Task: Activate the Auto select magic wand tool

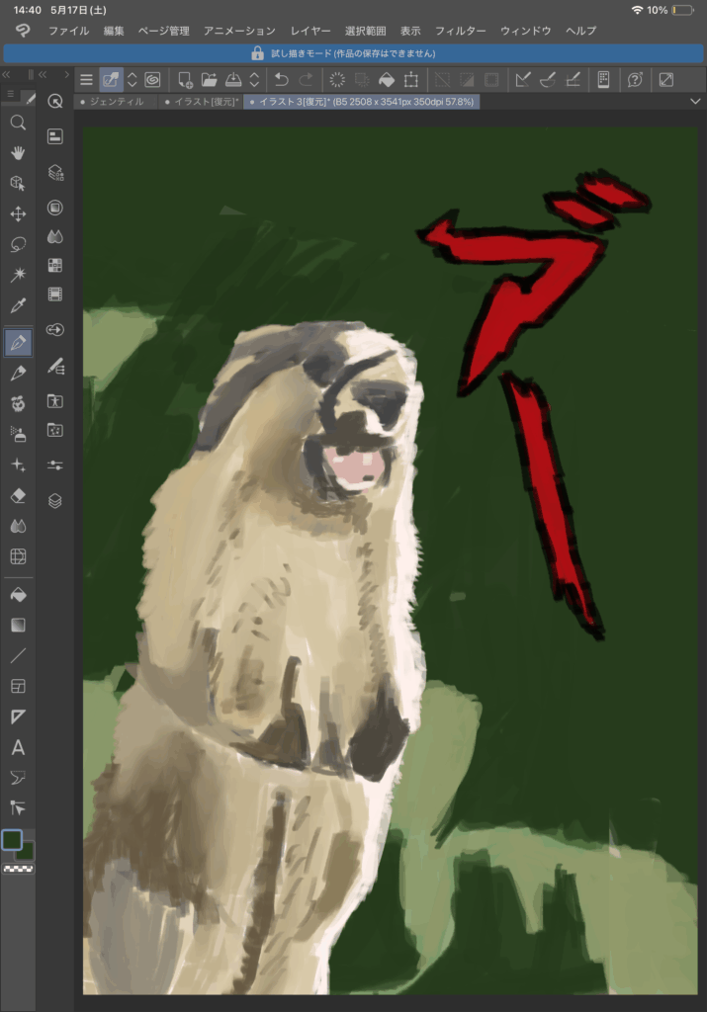Action: (x=18, y=274)
